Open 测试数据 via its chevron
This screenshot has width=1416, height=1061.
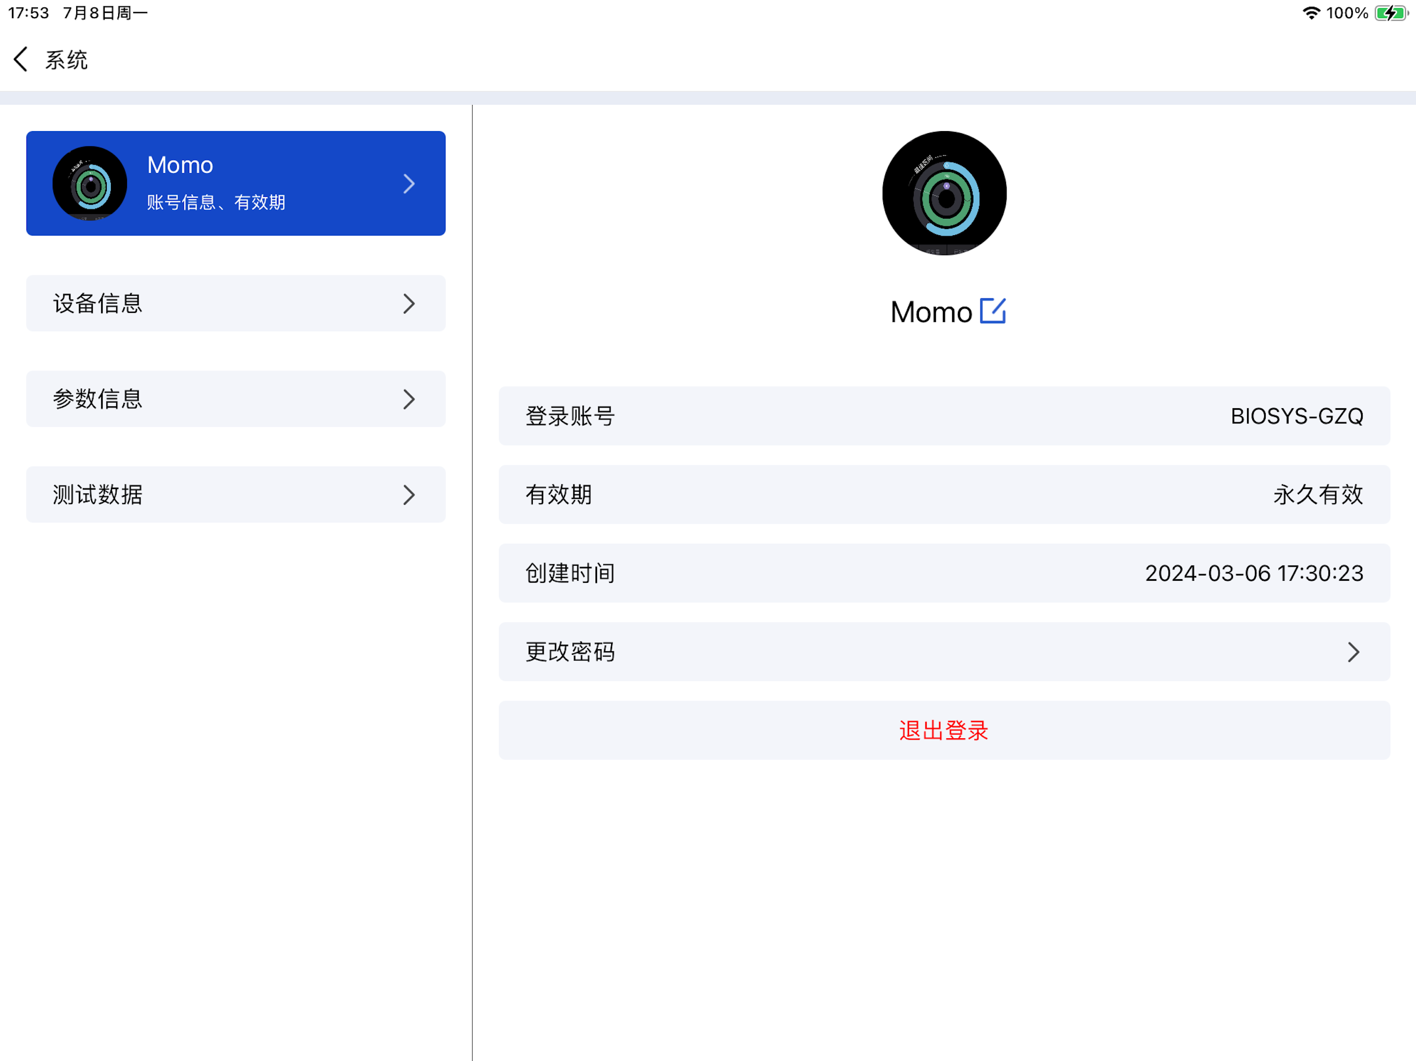coord(409,495)
